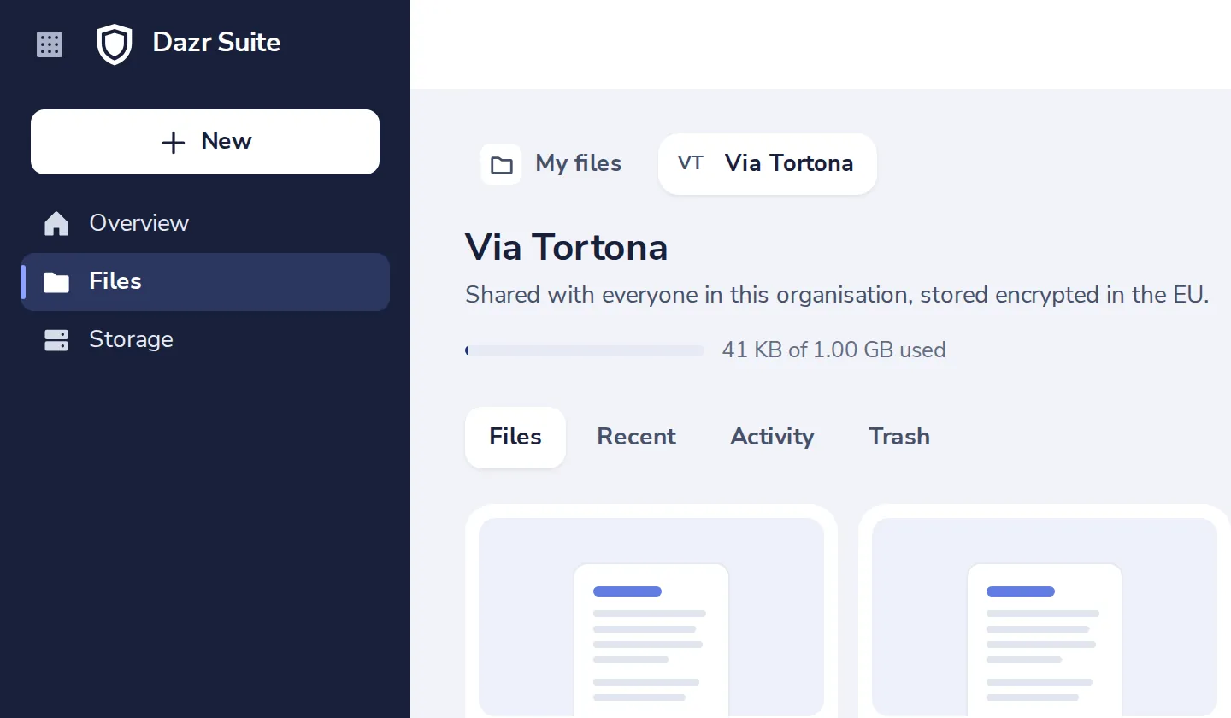1231x718 pixels.
Task: Click the Overview home icon
Action: pyautogui.click(x=56, y=224)
